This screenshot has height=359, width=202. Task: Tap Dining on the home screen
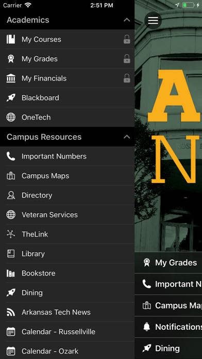coord(169,349)
